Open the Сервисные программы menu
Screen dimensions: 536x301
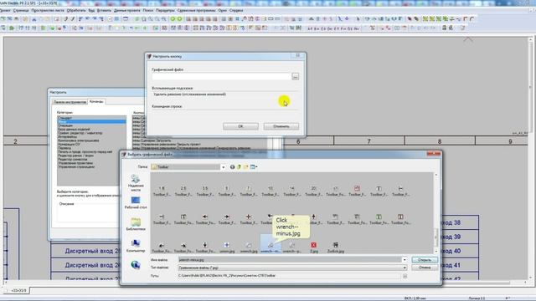pos(196,11)
